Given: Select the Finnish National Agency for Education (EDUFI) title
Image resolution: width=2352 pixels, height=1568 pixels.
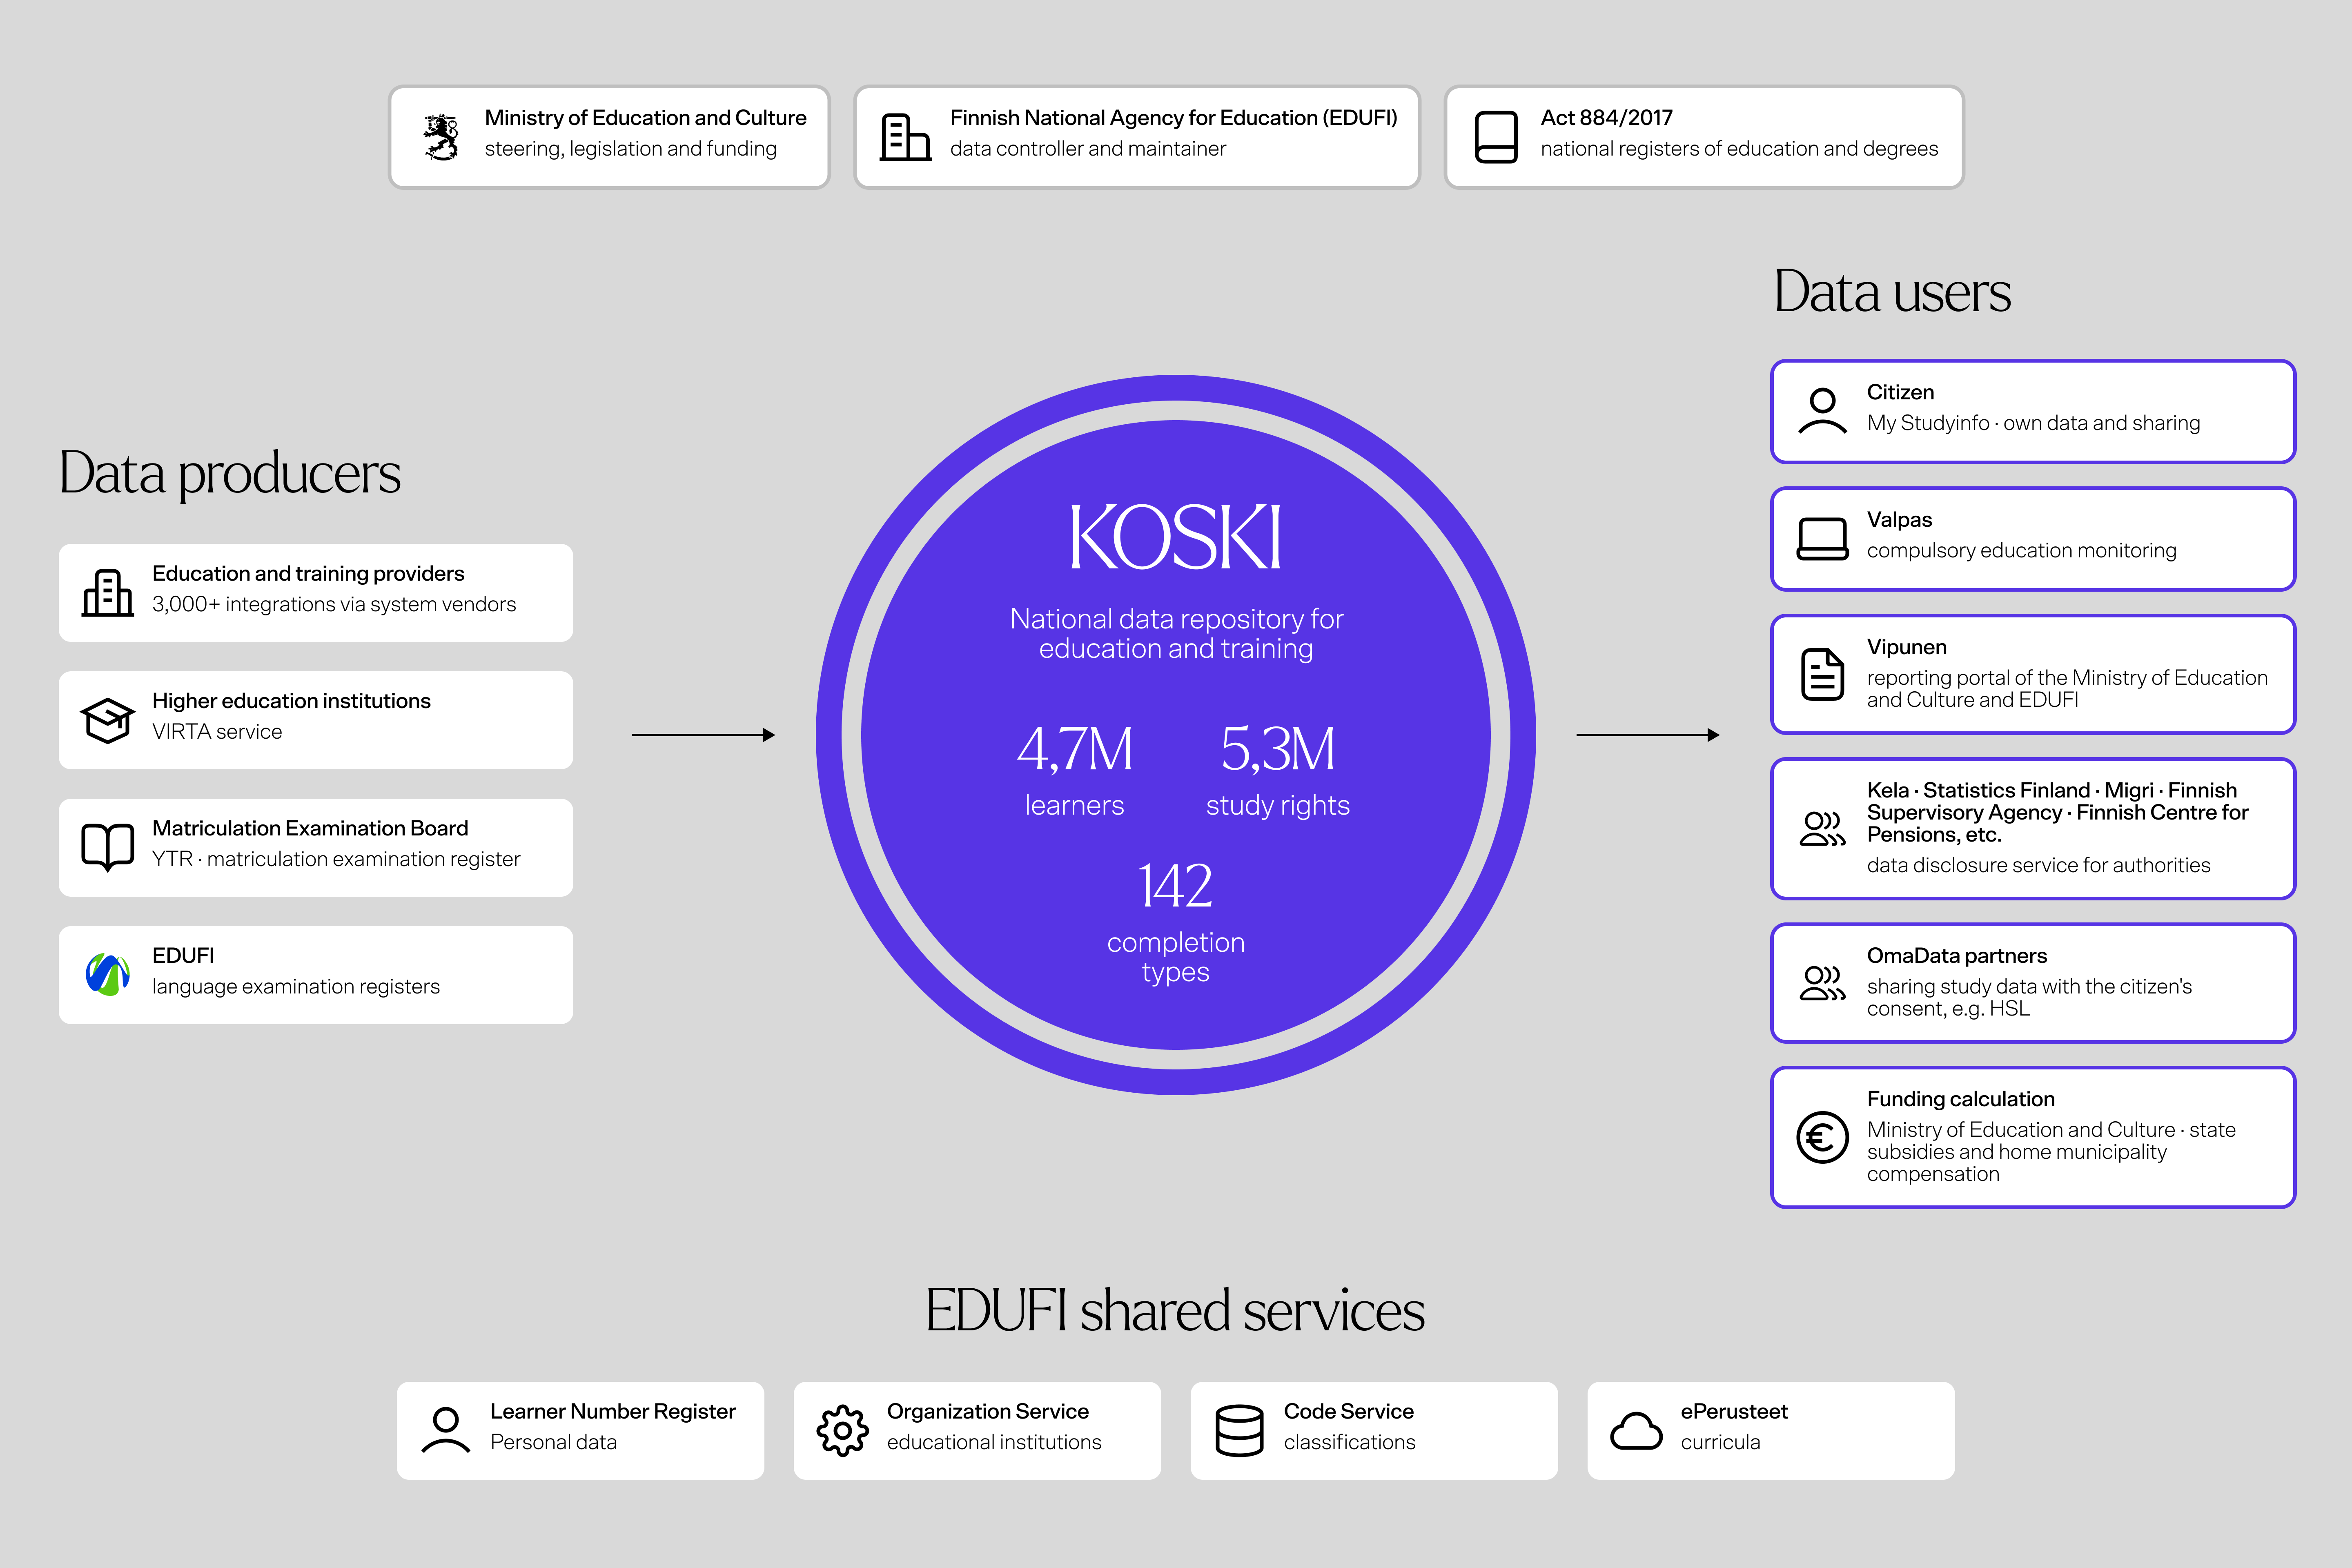Looking at the screenshot, I should [x=1174, y=118].
